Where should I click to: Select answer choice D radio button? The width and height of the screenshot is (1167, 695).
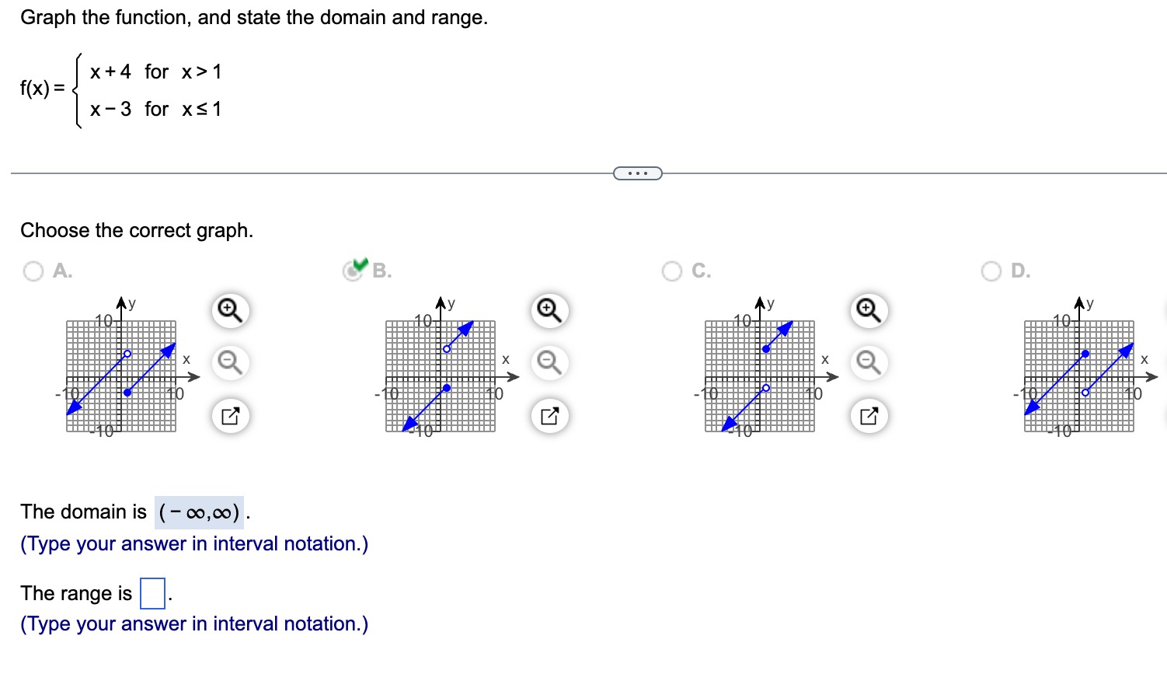coord(991,271)
